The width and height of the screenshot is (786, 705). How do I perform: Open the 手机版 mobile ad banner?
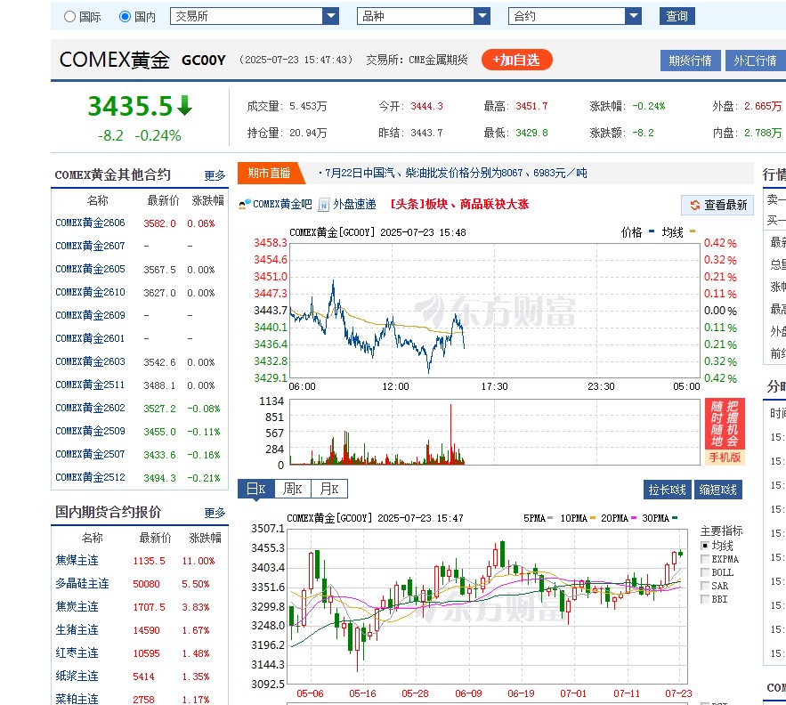725,431
